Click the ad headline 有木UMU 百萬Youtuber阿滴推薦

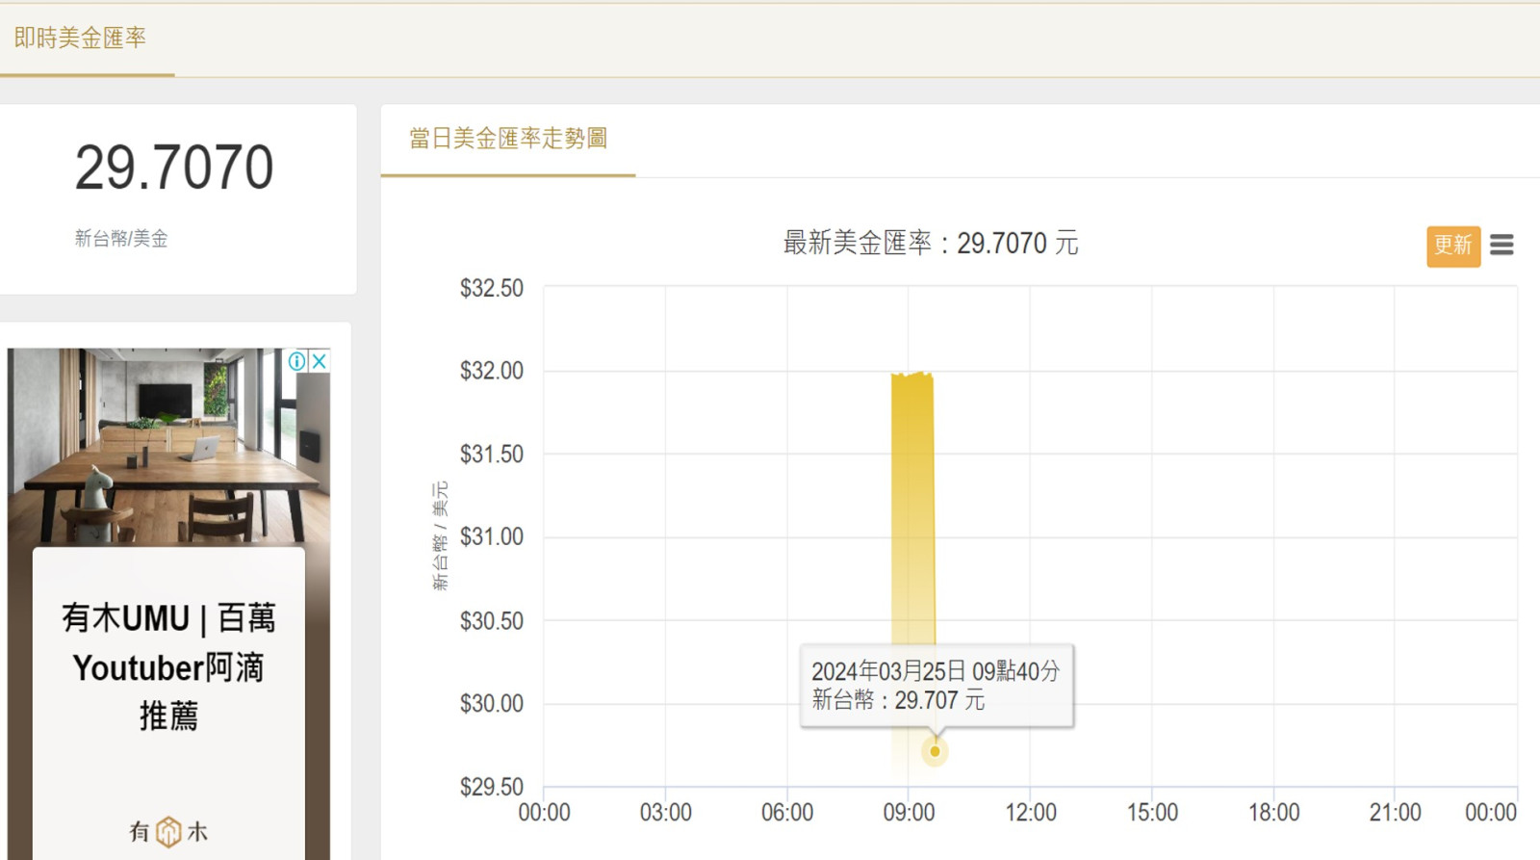coord(168,666)
